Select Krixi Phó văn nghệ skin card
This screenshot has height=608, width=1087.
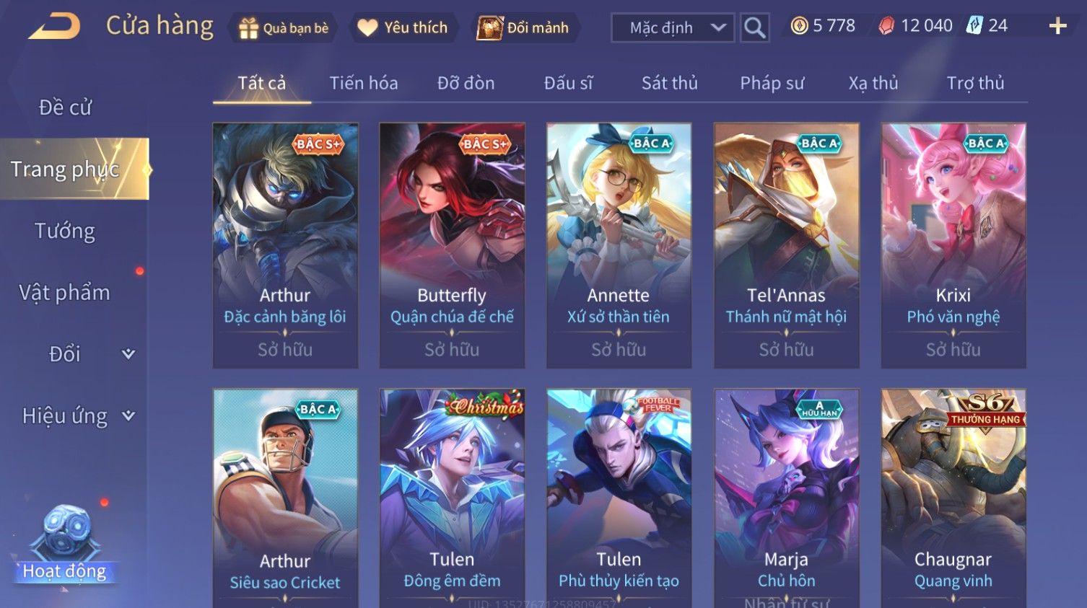[x=953, y=245]
